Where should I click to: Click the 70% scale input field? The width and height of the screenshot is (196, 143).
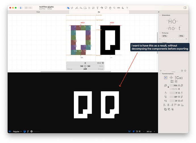point(175,85)
